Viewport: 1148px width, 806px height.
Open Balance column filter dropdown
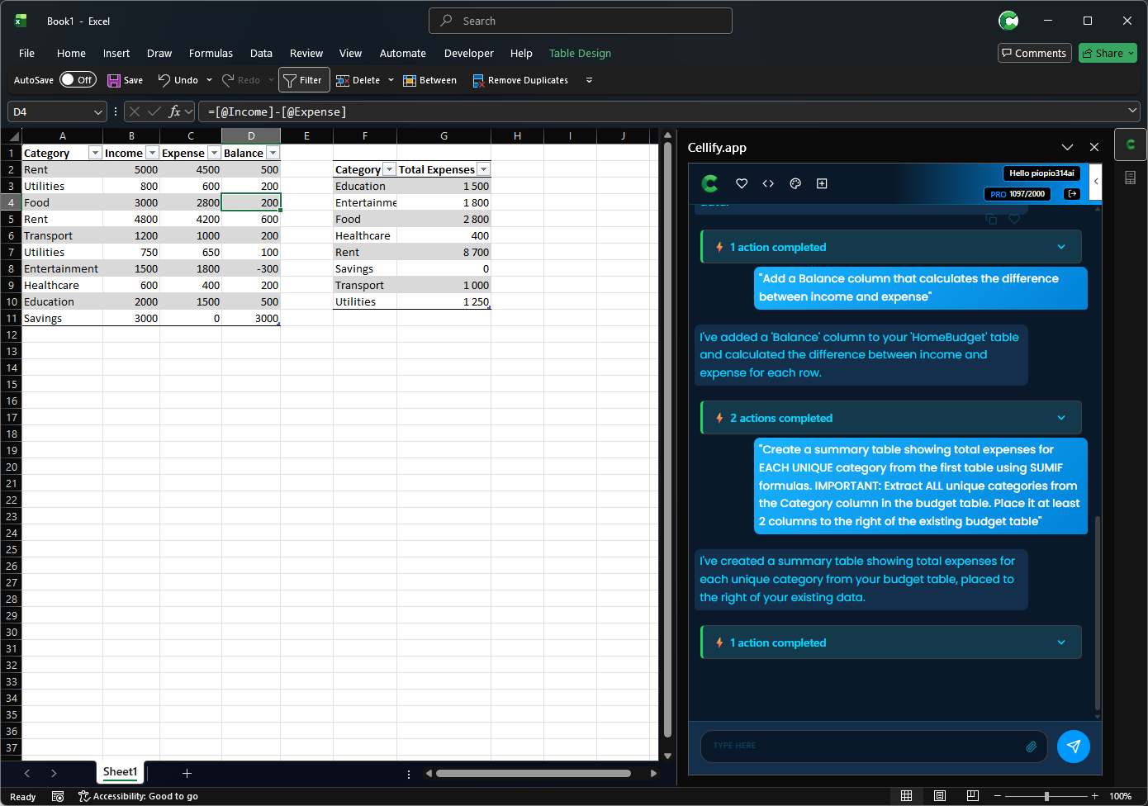pyautogui.click(x=273, y=153)
